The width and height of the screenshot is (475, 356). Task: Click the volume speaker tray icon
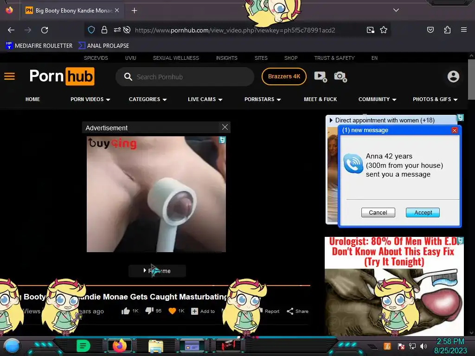click(424, 346)
